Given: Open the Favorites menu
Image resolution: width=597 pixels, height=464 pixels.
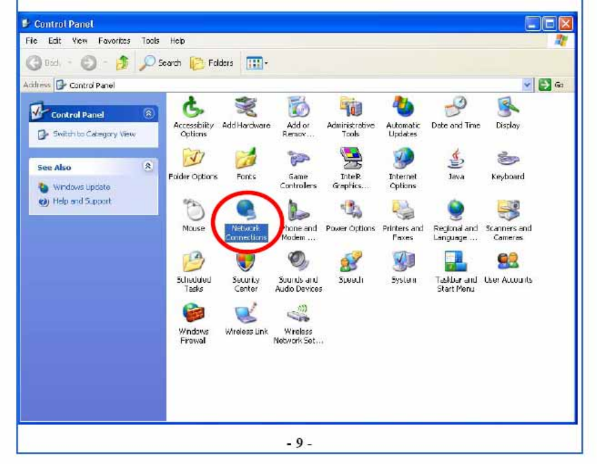Looking at the screenshot, I should pyautogui.click(x=114, y=40).
